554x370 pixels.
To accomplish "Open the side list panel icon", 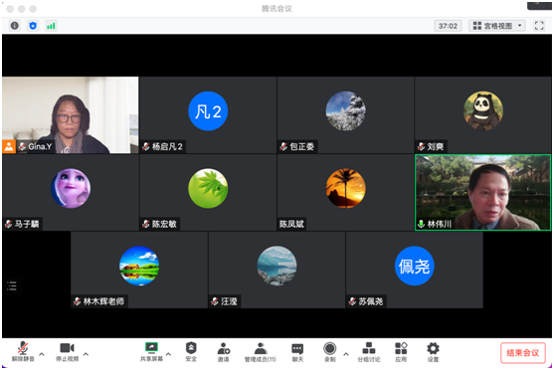I will [x=12, y=285].
